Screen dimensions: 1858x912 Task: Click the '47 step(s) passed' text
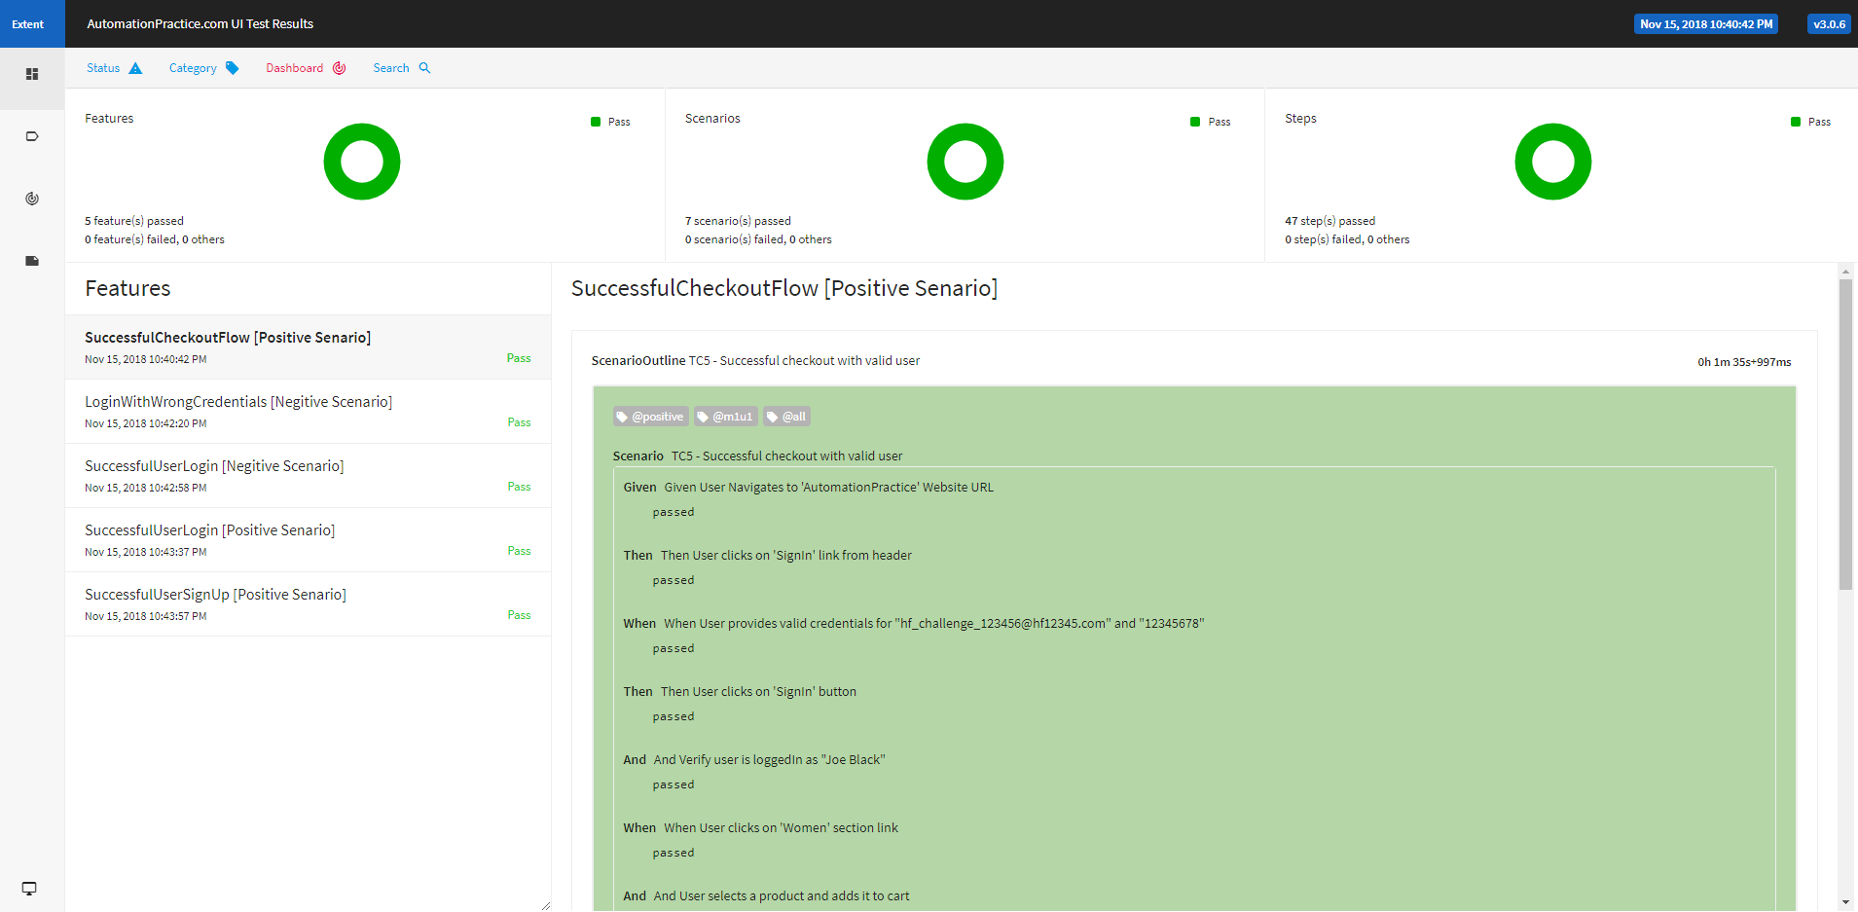[1330, 221]
